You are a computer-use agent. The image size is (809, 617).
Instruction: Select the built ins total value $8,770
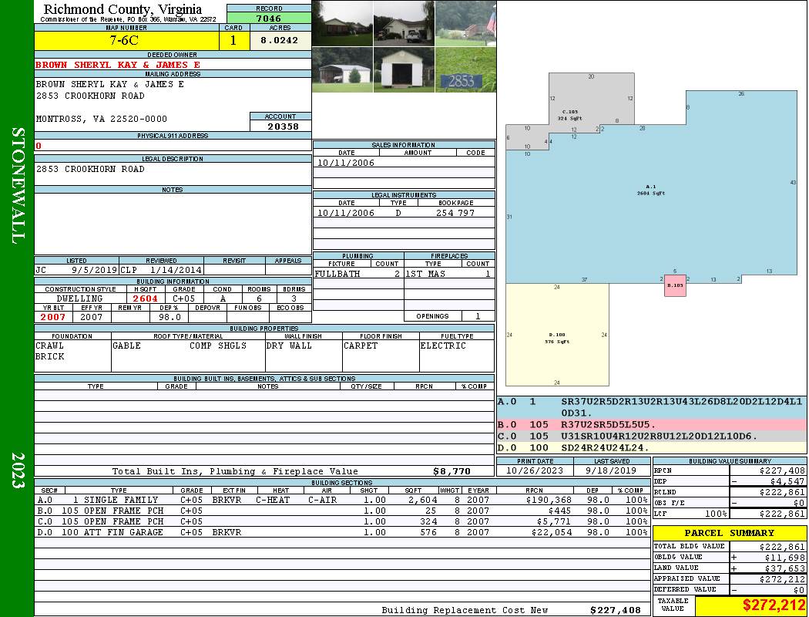[x=452, y=471]
